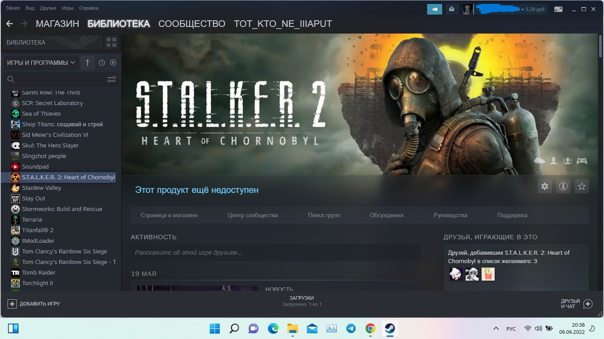Show recent games clock filter
The height and width of the screenshot is (339, 604).
(102, 63)
